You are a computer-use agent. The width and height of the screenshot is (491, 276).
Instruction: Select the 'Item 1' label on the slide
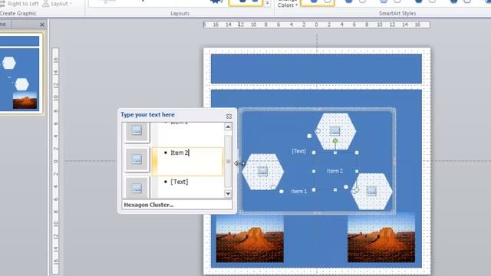[298, 191]
